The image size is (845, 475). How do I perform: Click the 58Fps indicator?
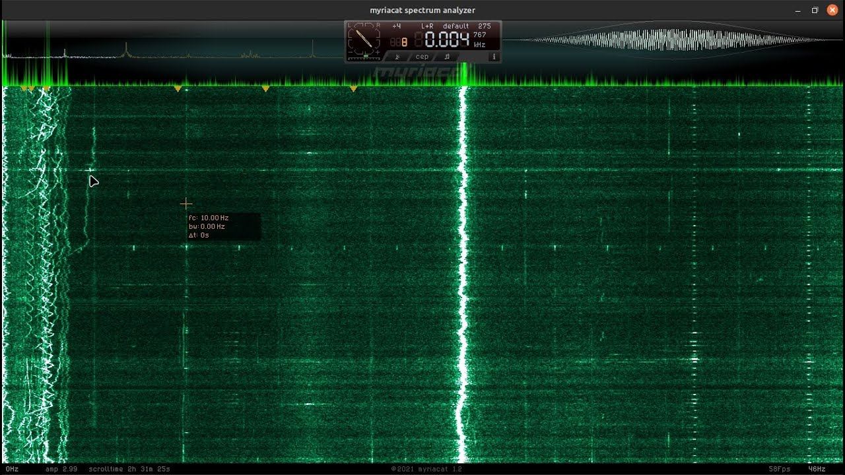[779, 469]
